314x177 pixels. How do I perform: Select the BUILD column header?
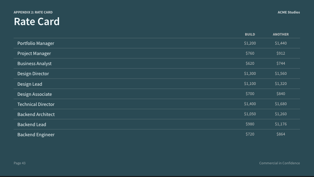click(x=250, y=34)
